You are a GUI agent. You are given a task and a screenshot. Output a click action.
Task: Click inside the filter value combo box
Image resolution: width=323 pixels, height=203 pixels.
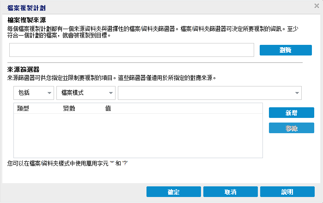[205, 93]
